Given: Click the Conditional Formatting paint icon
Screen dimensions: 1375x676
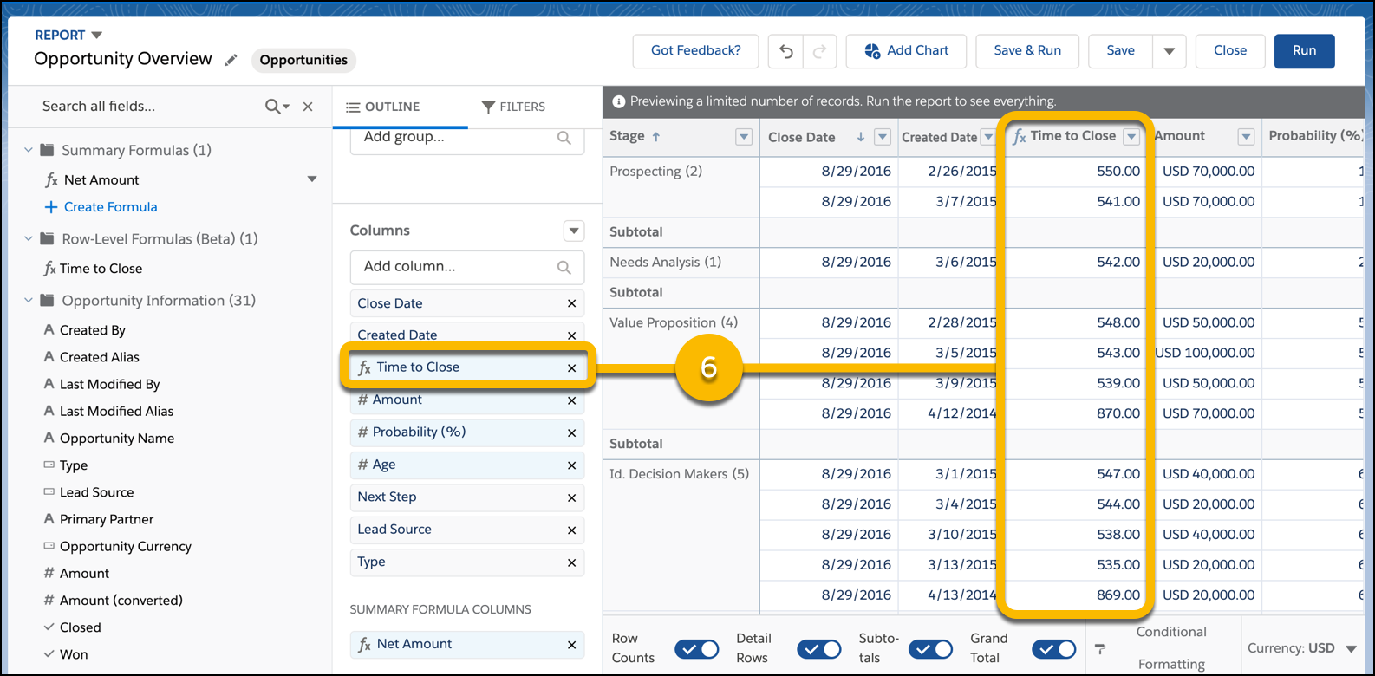Looking at the screenshot, I should [x=1100, y=648].
